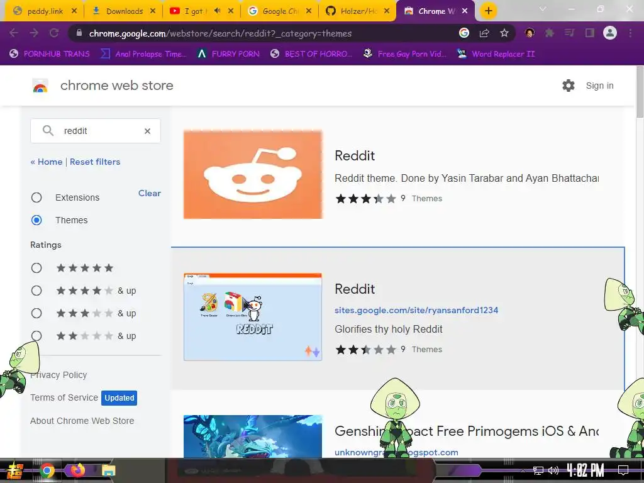Open the light blue Reddit theme thumbnail
644x483 pixels.
[x=253, y=317]
